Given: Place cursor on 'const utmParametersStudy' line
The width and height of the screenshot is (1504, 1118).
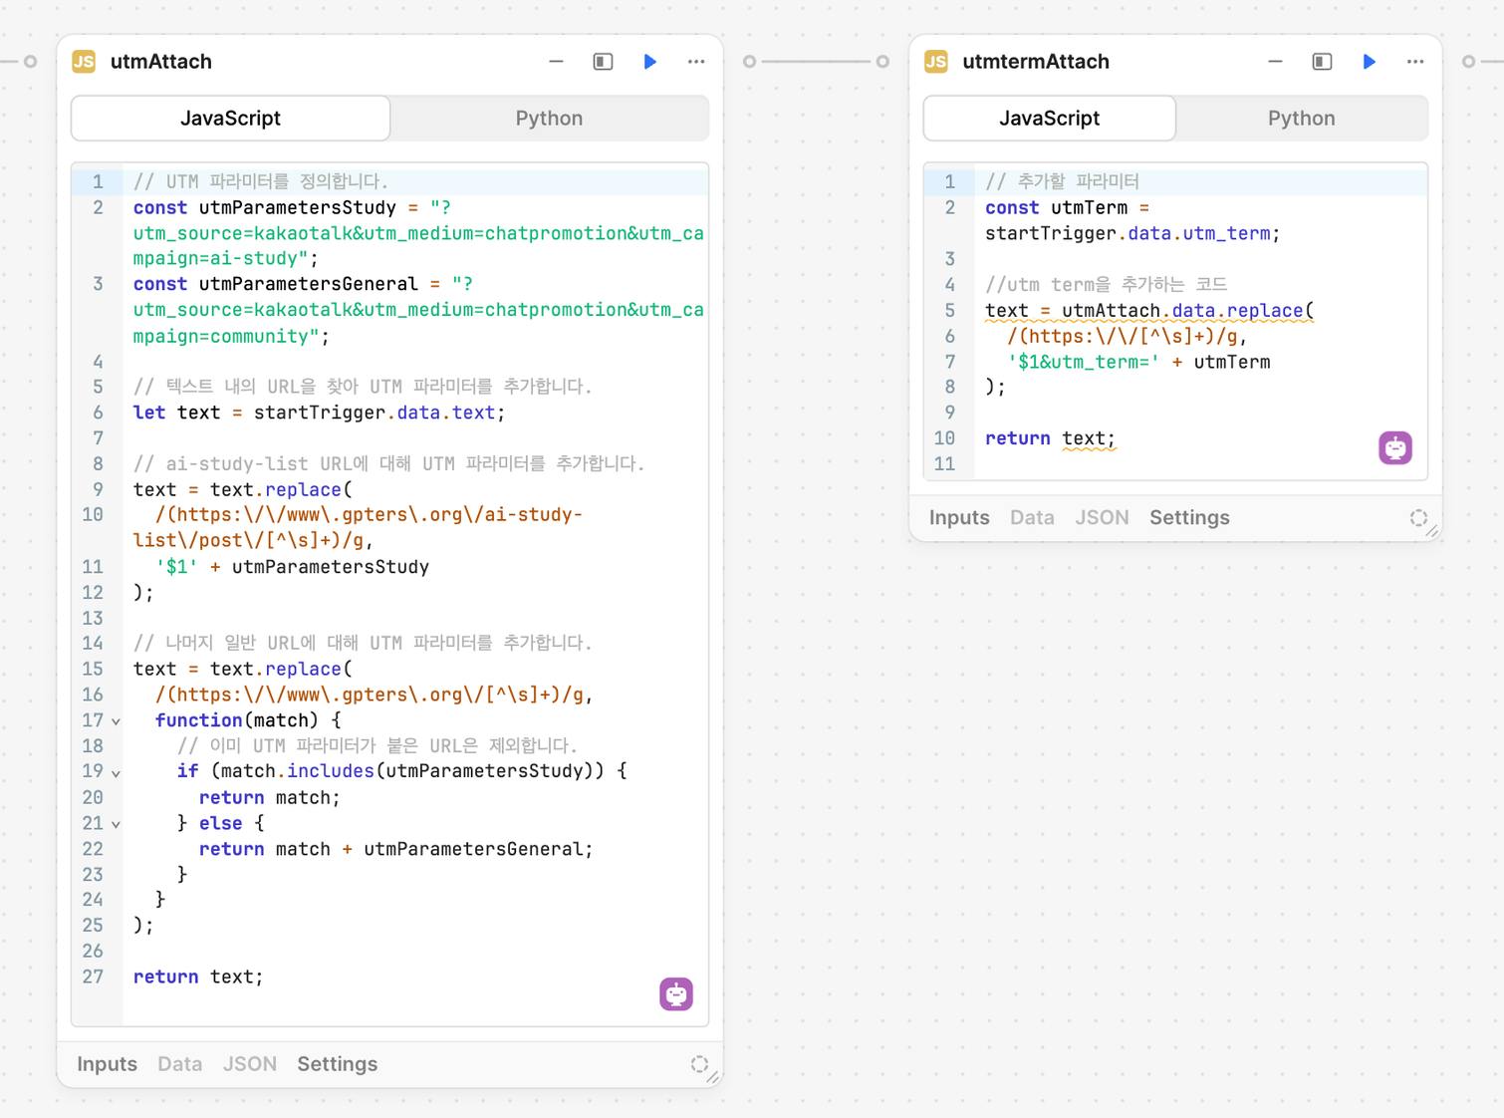Looking at the screenshot, I should [292, 207].
